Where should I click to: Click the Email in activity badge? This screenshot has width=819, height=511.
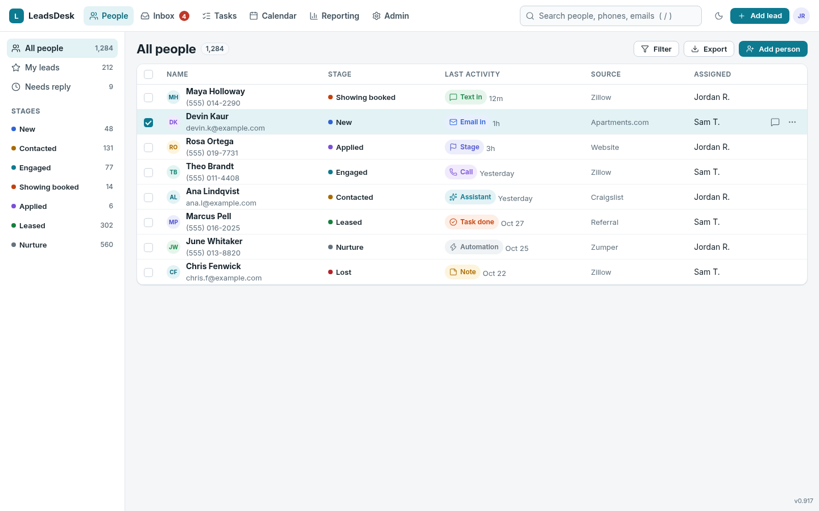click(467, 122)
